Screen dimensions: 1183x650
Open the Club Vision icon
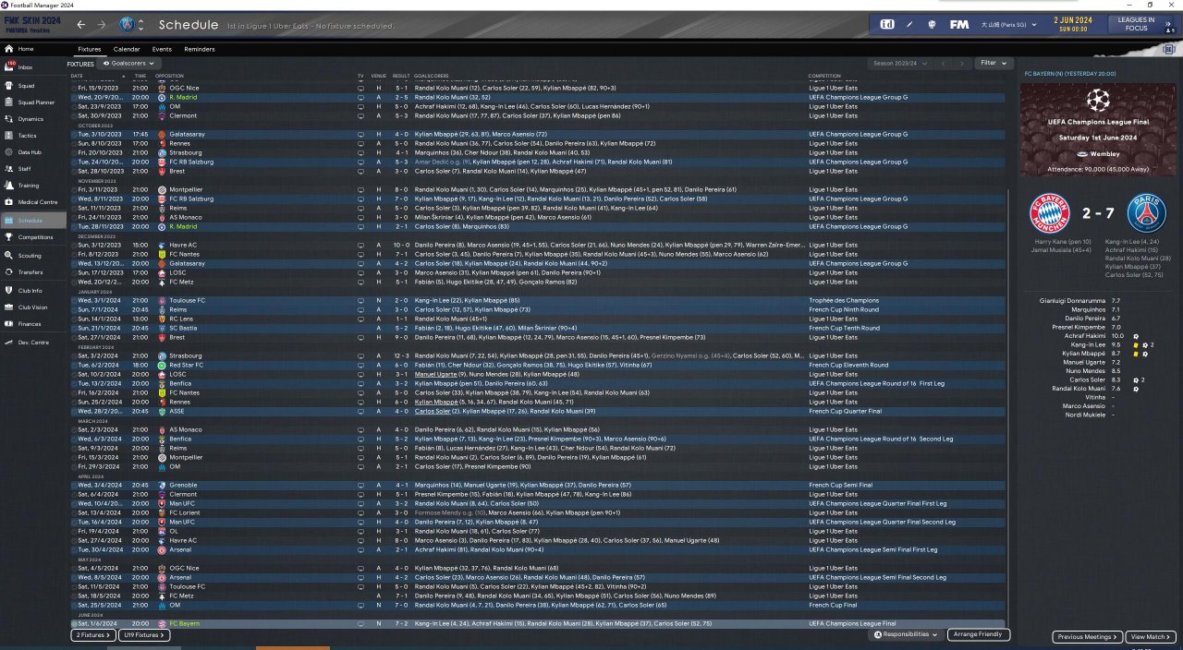8,307
